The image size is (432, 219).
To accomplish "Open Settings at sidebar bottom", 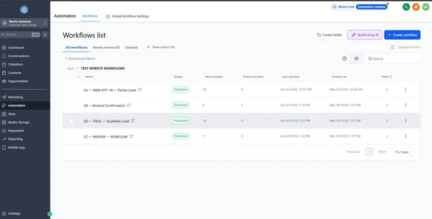I will (x=14, y=213).
